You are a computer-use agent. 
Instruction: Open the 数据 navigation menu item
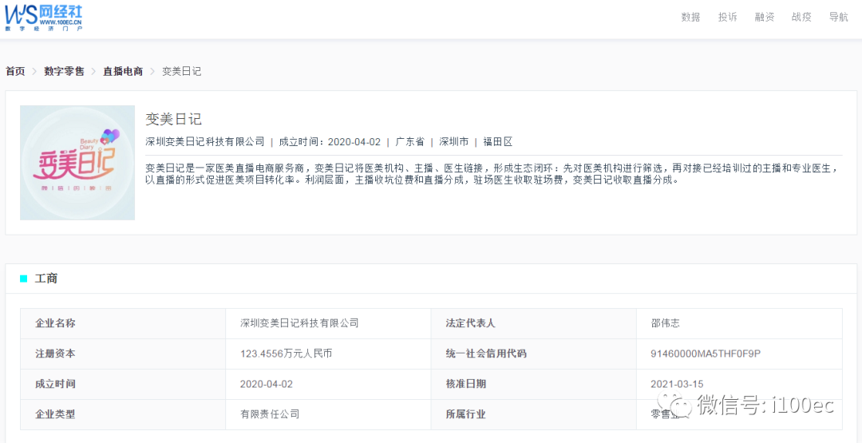point(690,17)
